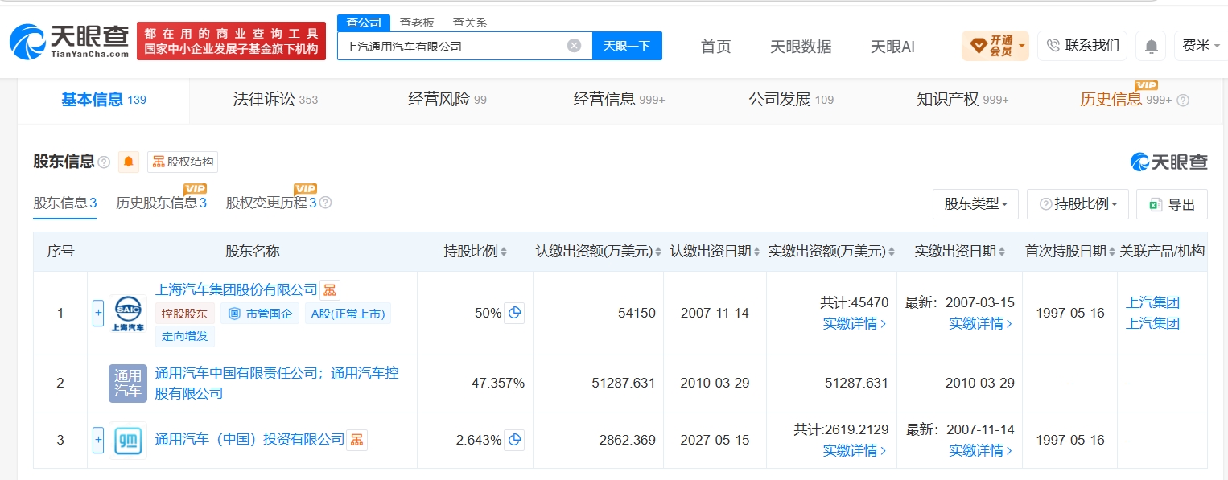Click the notification bell in header
The height and width of the screenshot is (480, 1228).
click(1151, 46)
